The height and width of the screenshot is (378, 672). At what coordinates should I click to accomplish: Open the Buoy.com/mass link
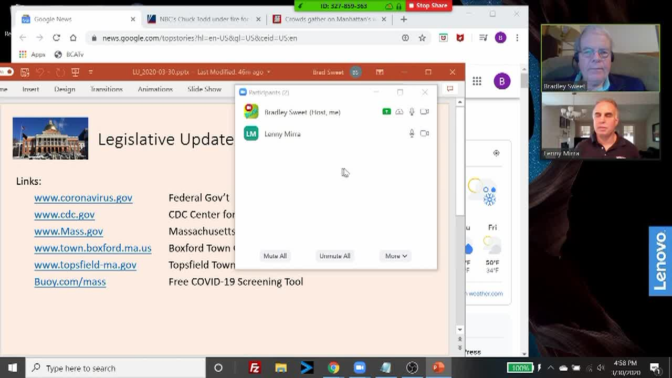[70, 282]
